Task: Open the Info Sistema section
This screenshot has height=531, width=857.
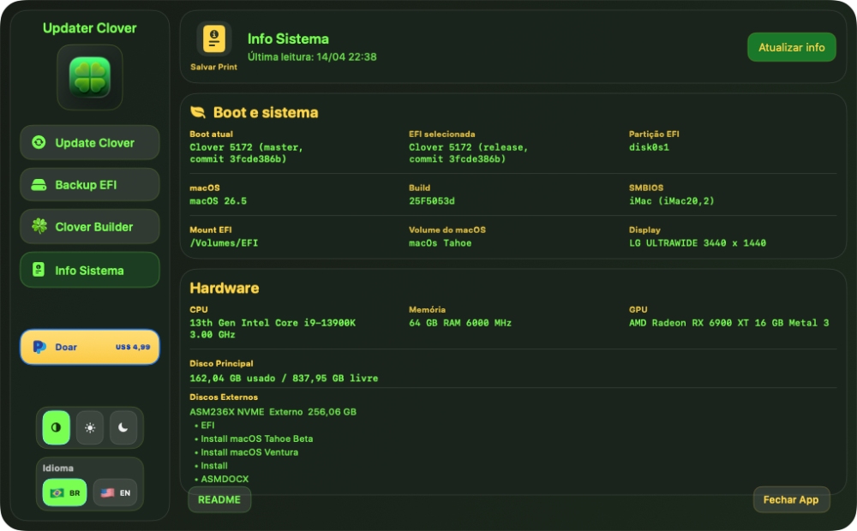Action: pos(90,270)
